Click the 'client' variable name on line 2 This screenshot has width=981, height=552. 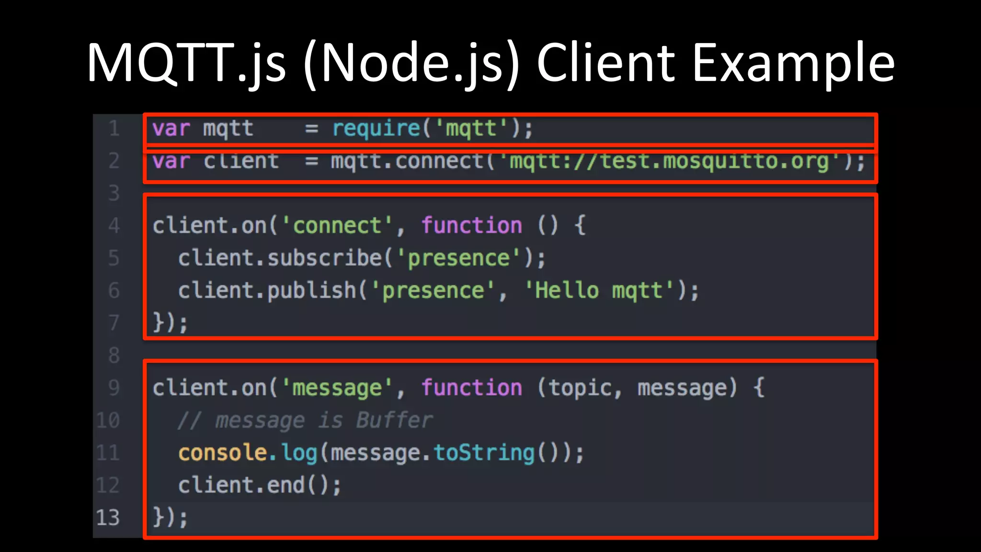(241, 161)
